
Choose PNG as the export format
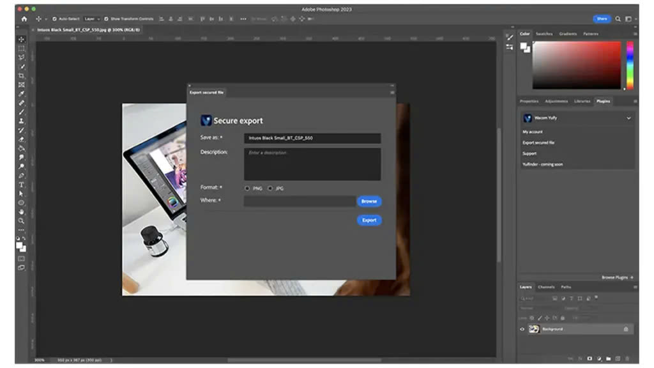pyautogui.click(x=247, y=188)
